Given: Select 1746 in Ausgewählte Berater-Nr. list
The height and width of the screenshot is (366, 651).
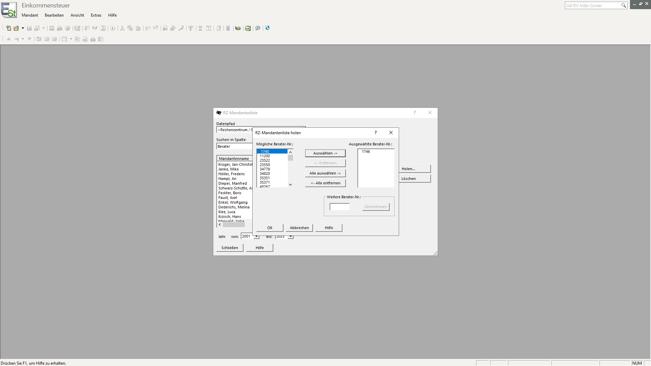Looking at the screenshot, I should tap(366, 151).
